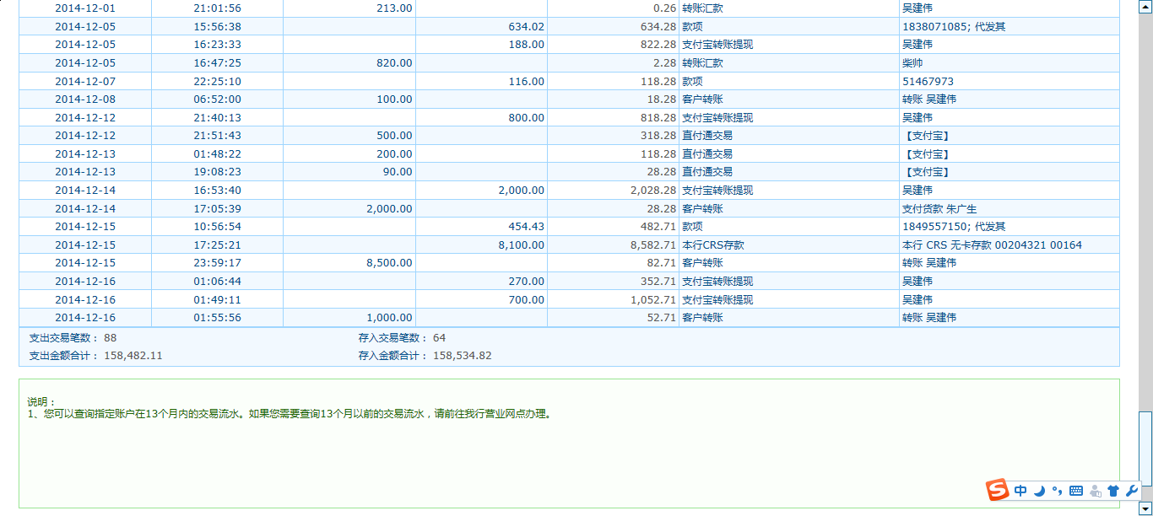Click the balance 52.71
The height and width of the screenshot is (516, 1153).
(662, 318)
